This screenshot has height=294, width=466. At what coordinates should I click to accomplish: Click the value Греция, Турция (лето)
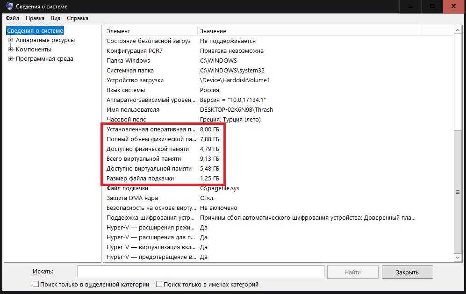tap(230, 120)
